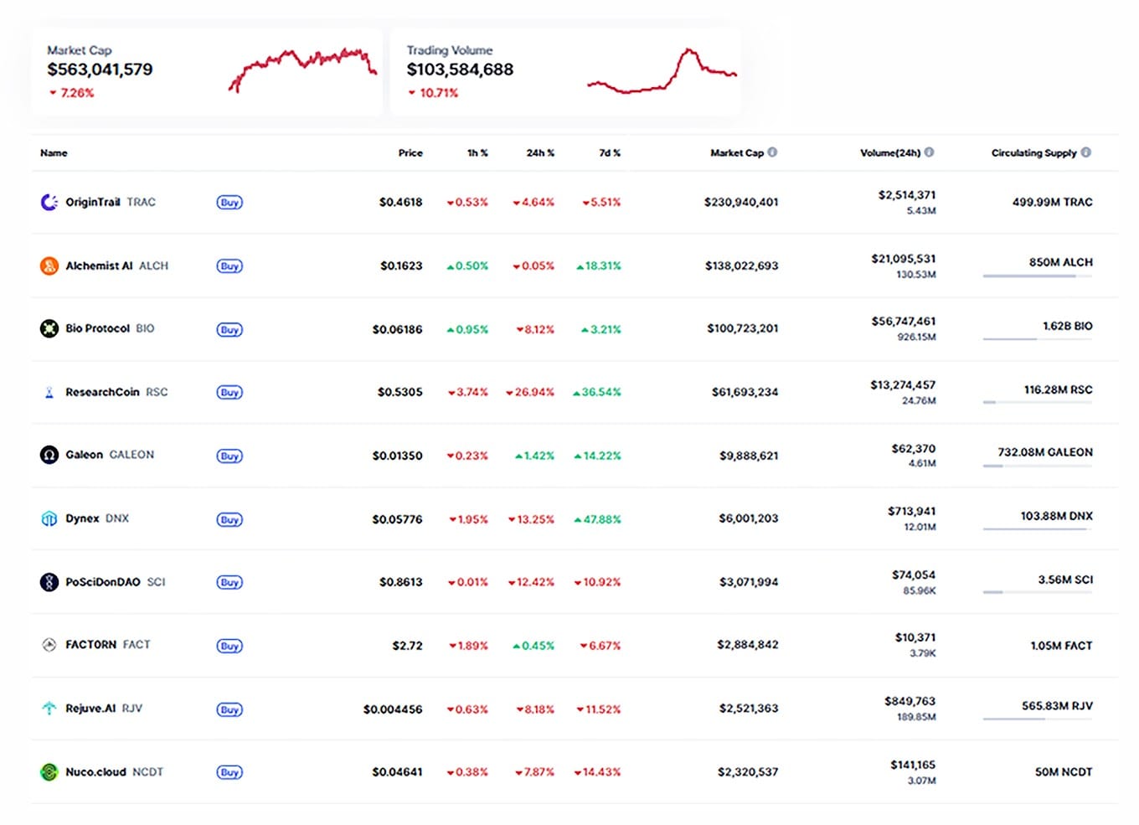Image resolution: width=1139 pixels, height=825 pixels.
Task: Click the ResearchCoin RSC flask icon
Action: coord(49,392)
